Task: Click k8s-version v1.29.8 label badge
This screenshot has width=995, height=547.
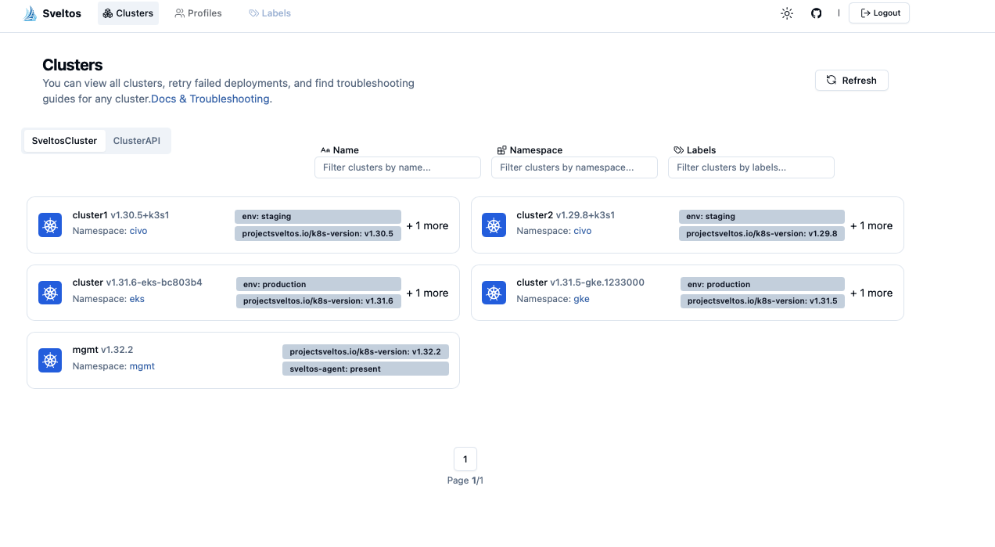Action: point(762,233)
